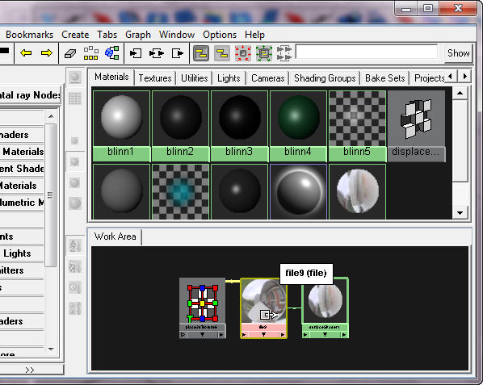Expand surfaceShader node's down-triangle menu

(325, 334)
